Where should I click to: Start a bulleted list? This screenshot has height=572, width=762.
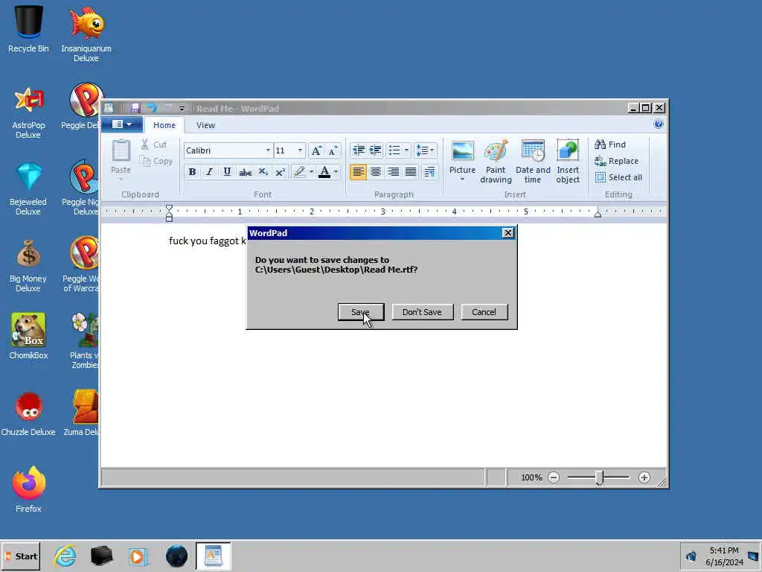point(394,150)
